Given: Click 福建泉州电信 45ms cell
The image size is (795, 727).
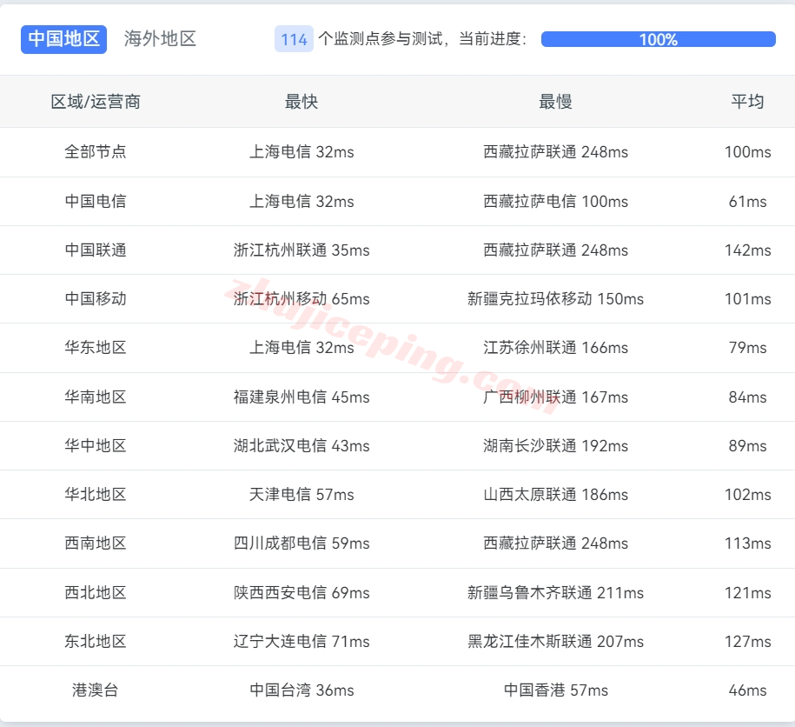Looking at the screenshot, I should pos(301,397).
